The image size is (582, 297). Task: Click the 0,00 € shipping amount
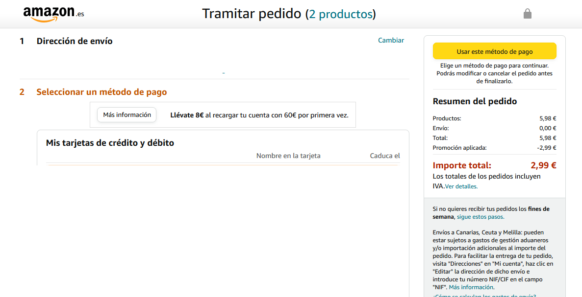click(548, 129)
